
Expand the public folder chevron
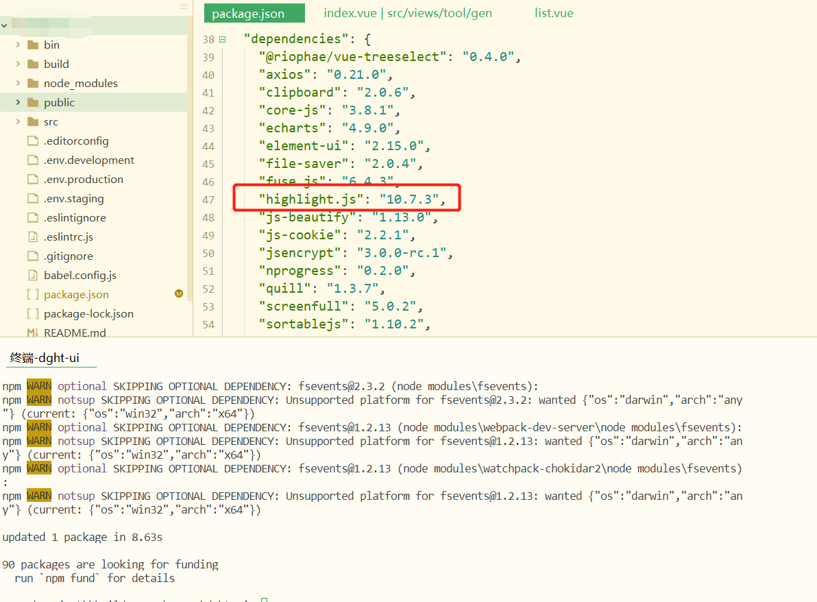point(19,103)
